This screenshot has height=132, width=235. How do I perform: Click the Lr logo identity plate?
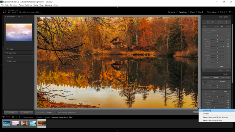pyautogui.click(x=4, y=11)
